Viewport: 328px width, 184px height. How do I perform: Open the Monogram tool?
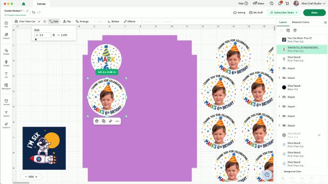click(6, 86)
